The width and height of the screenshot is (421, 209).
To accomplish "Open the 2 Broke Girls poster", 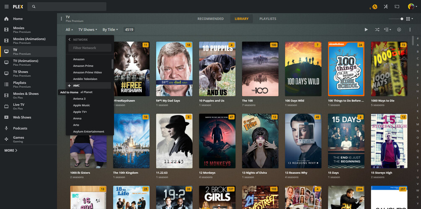I will 217,198.
